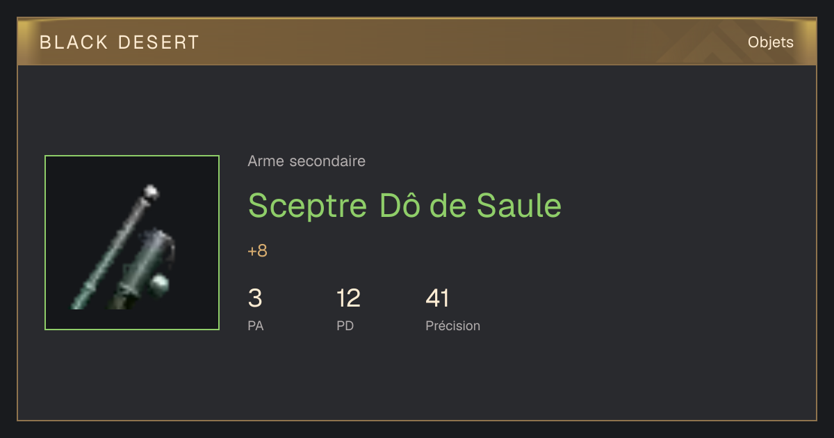Select the PA value 3

tap(255, 298)
